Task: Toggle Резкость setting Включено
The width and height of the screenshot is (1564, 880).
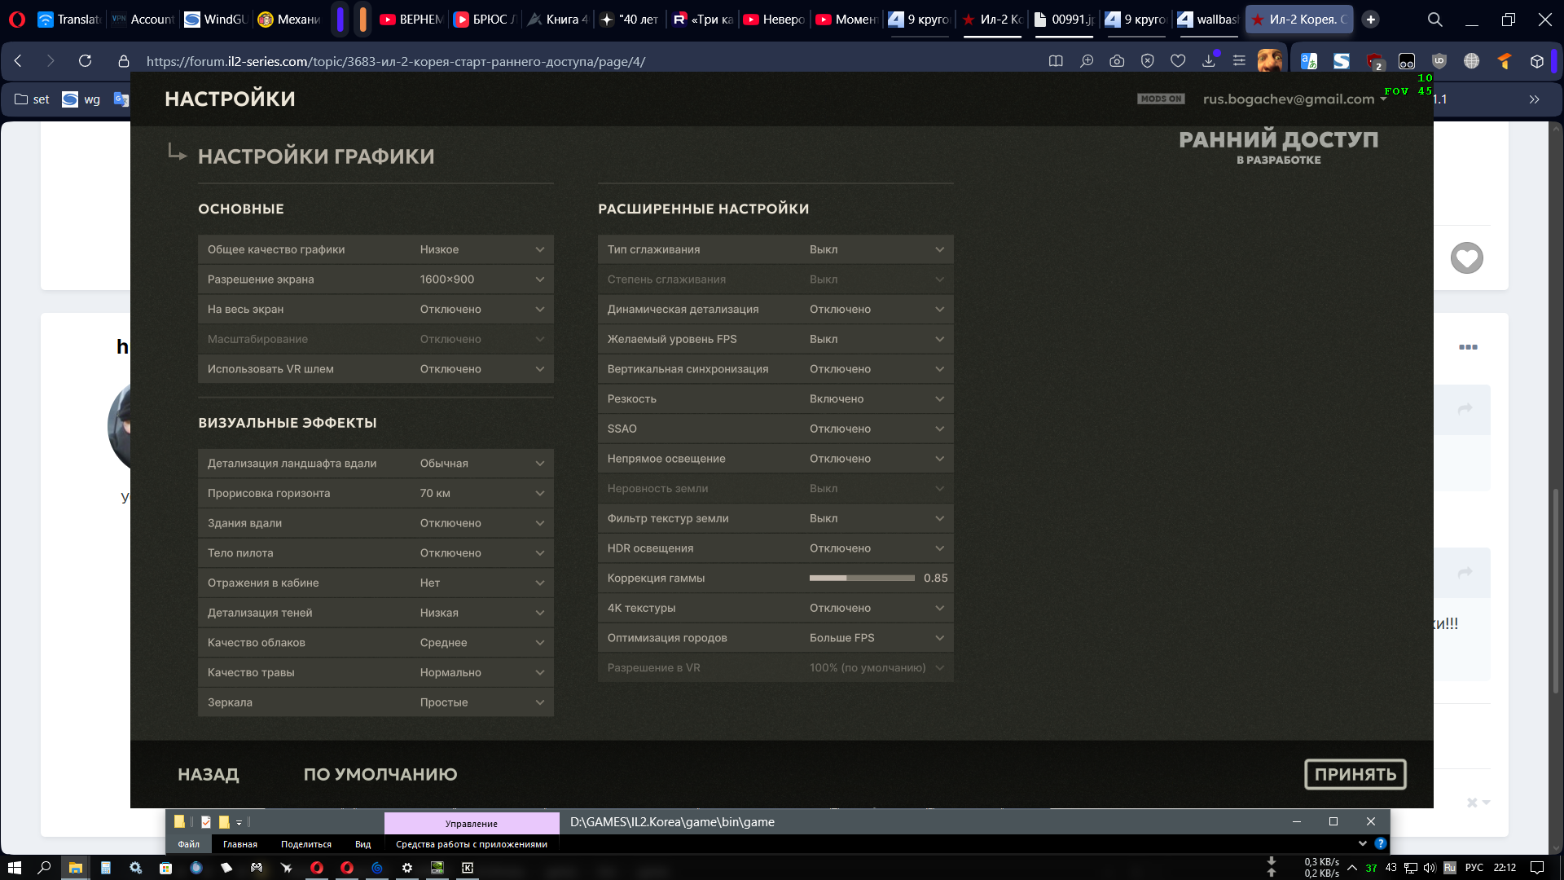Action: coord(775,399)
